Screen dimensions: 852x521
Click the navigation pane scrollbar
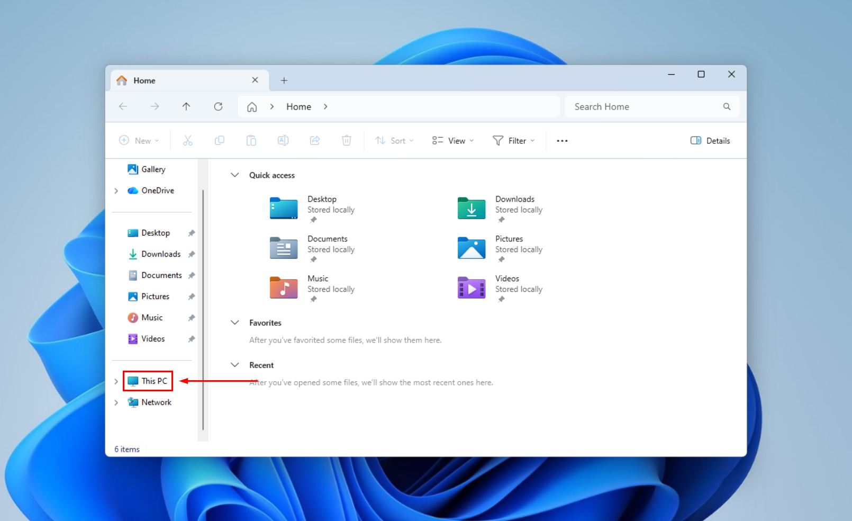point(203,310)
